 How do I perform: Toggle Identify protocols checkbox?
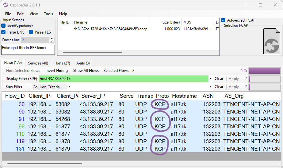(4, 26)
